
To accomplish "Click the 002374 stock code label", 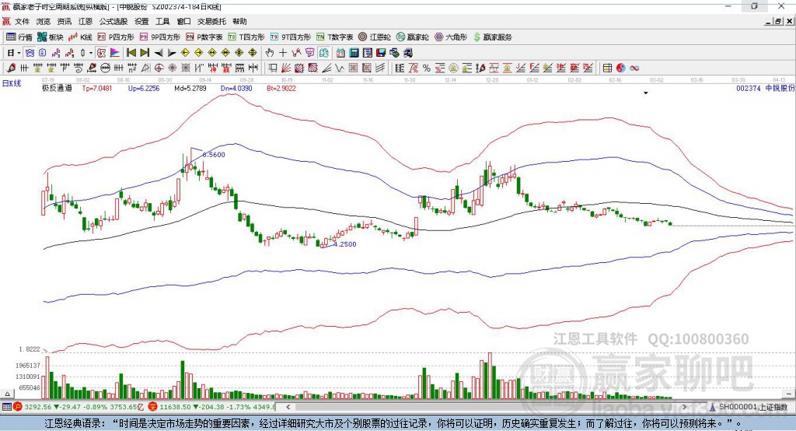I will 749,89.
